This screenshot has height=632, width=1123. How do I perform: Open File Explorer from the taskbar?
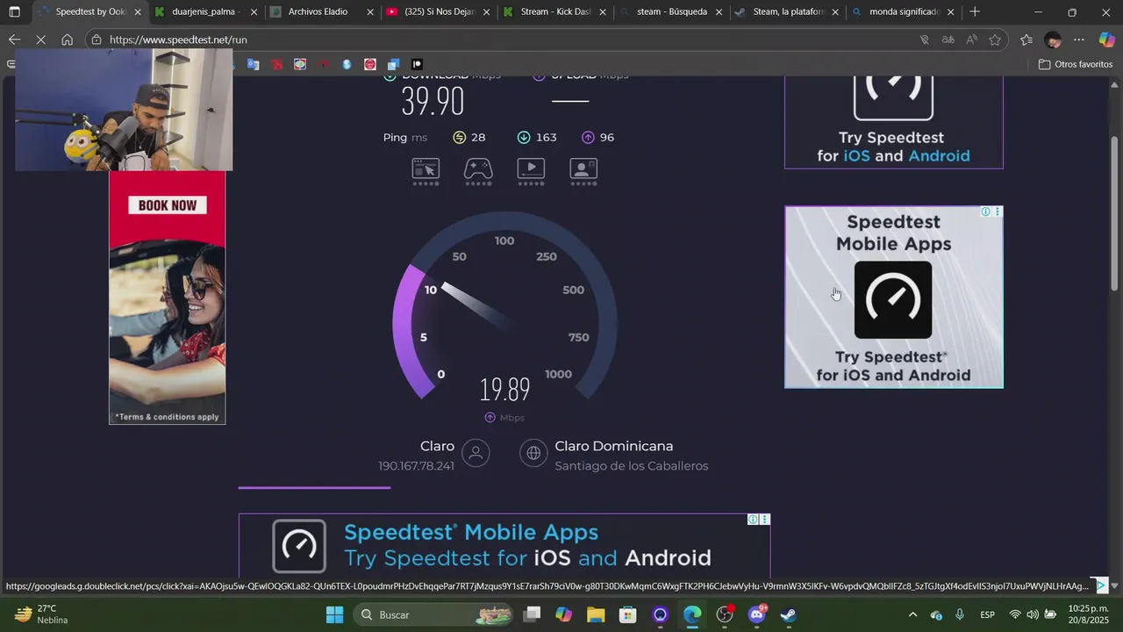click(x=596, y=614)
